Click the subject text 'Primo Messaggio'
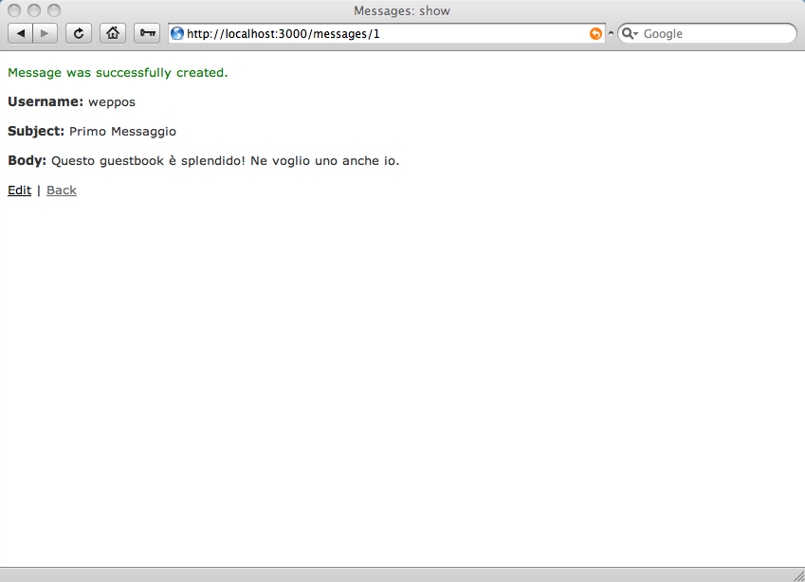 (x=122, y=132)
